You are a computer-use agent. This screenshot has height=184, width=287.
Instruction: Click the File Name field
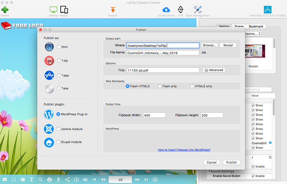tap(163, 53)
